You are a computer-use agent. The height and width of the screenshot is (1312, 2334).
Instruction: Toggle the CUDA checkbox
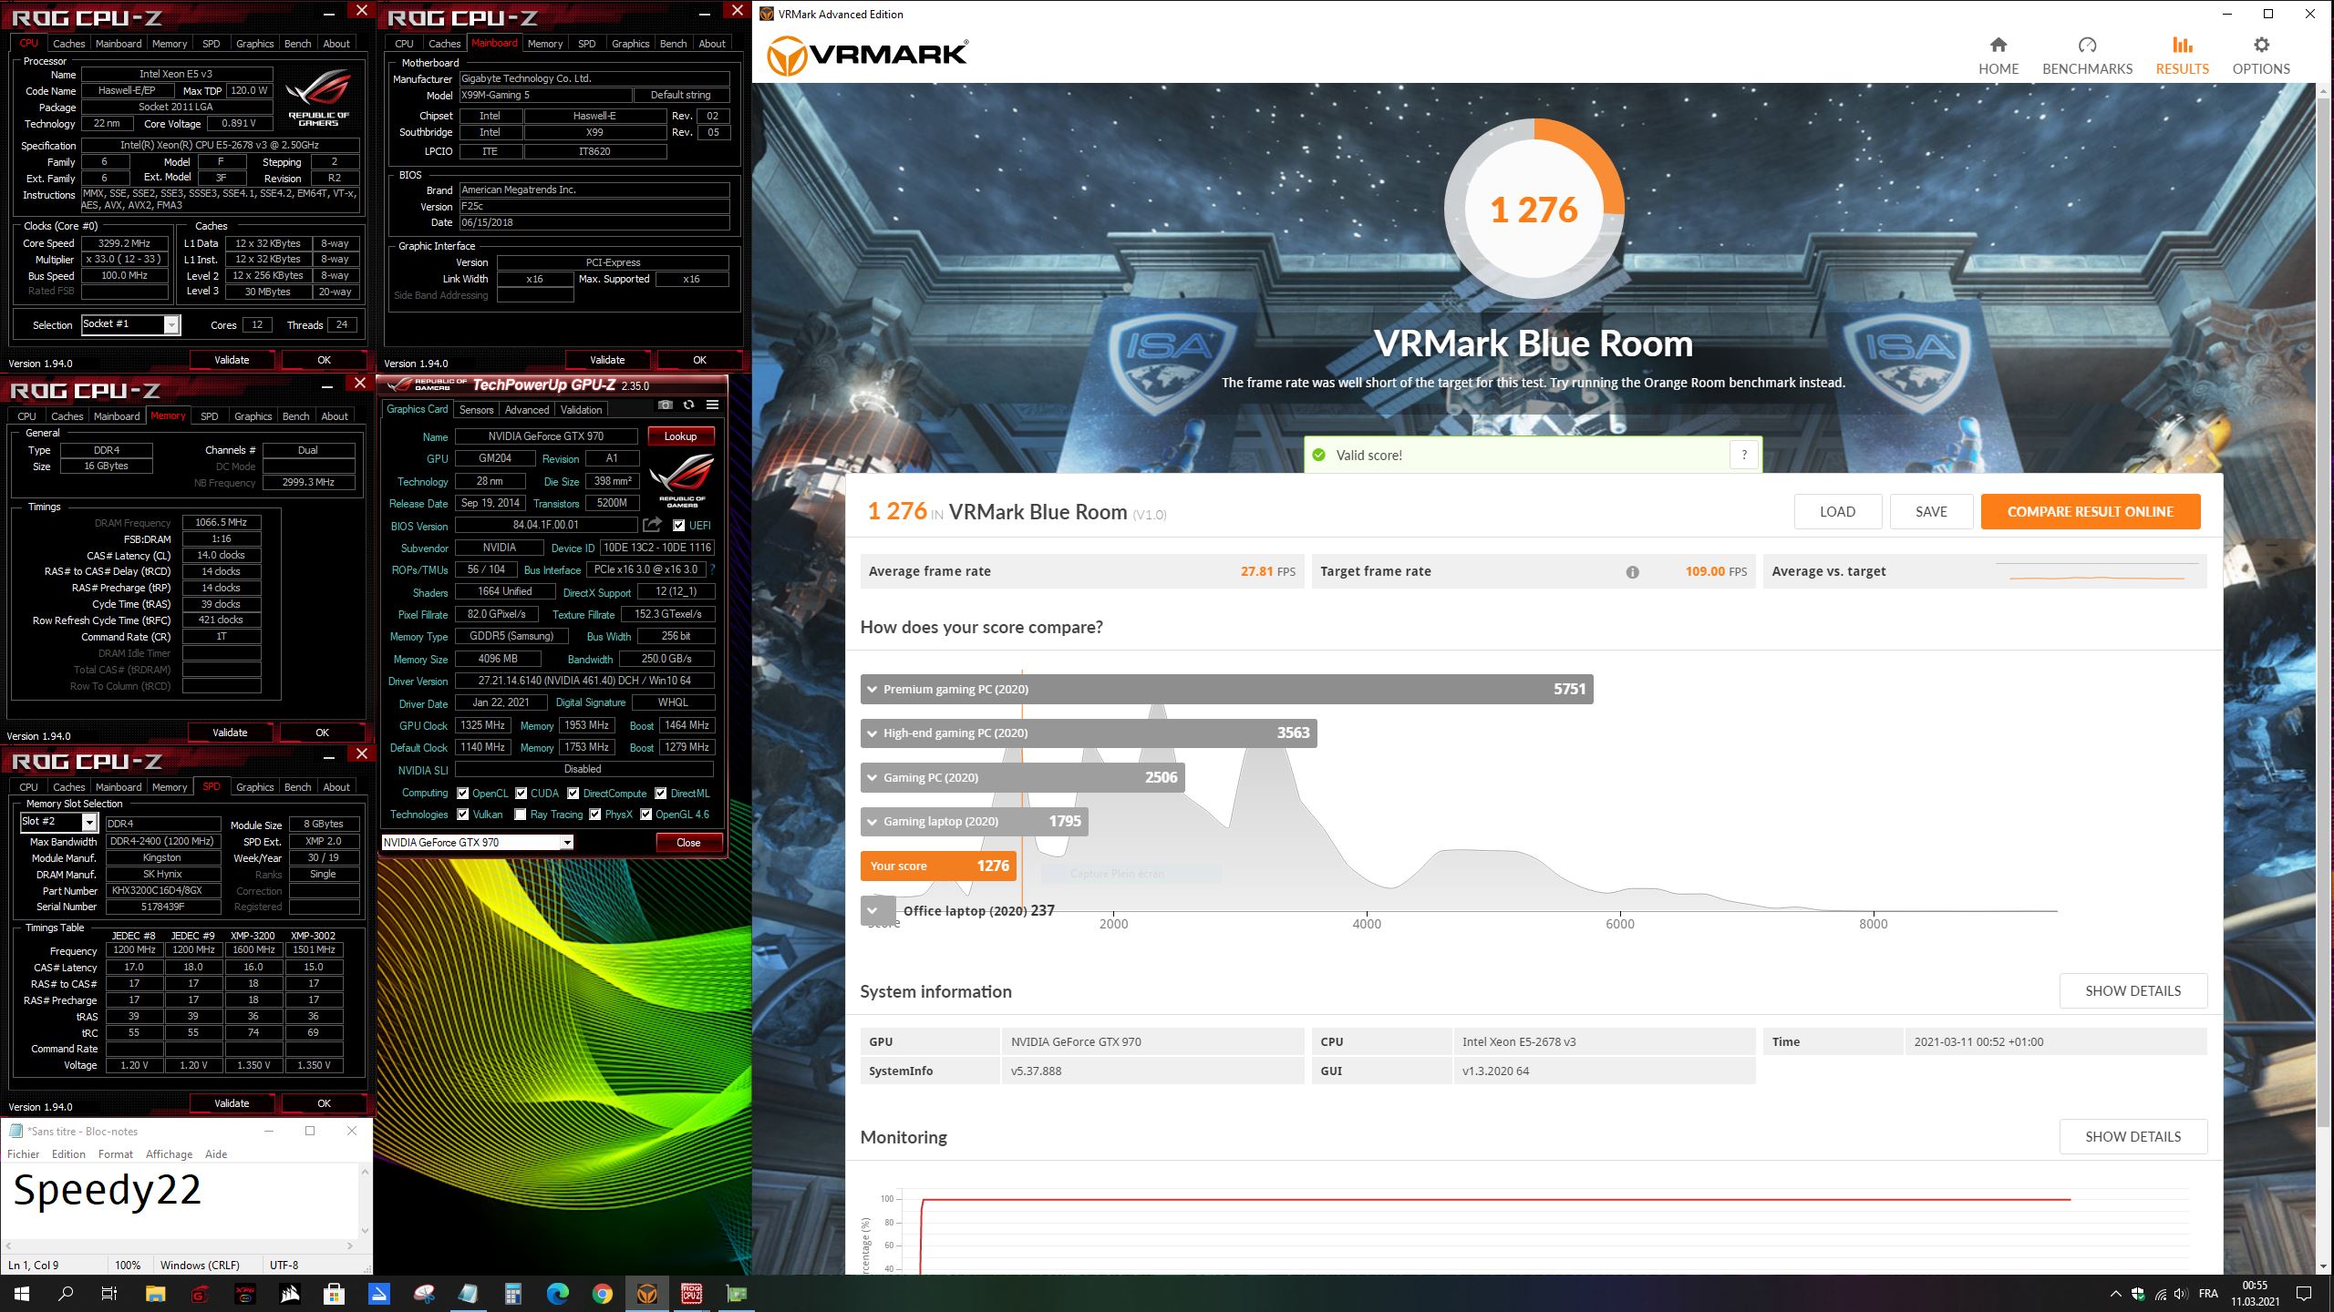click(521, 793)
